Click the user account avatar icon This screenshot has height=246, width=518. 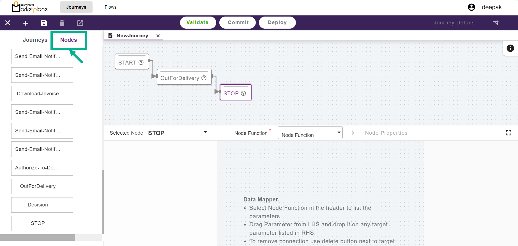[x=471, y=7]
